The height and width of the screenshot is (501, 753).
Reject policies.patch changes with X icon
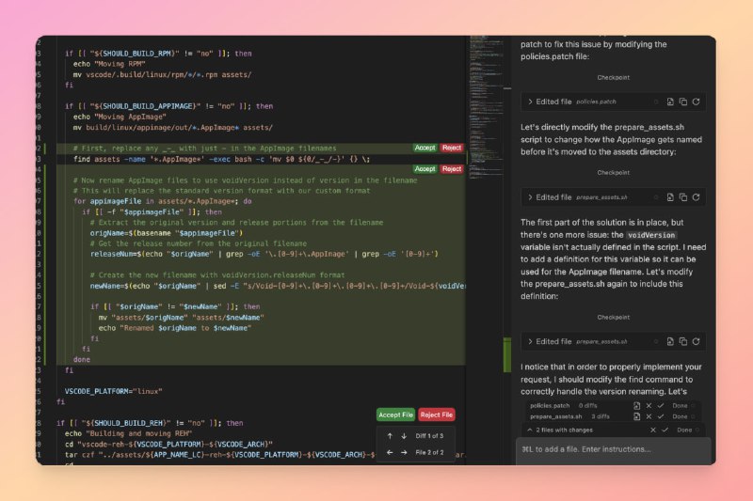(649, 405)
